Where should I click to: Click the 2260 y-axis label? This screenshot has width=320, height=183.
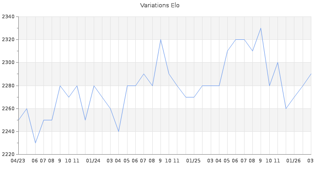8,108
